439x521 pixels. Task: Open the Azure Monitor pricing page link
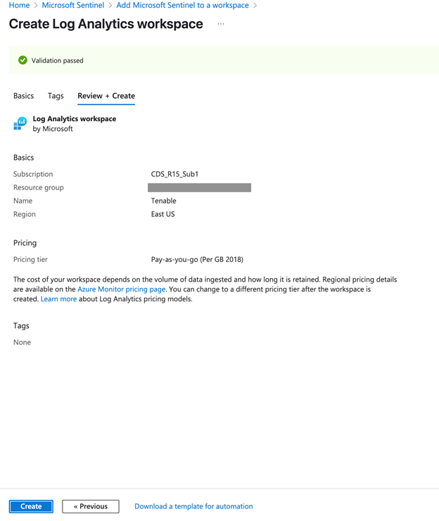point(121,289)
